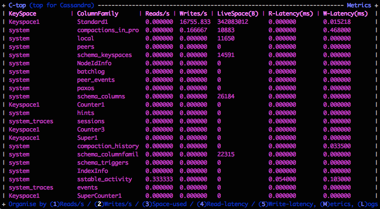Click the 0.333333 reads value

(x=159, y=179)
